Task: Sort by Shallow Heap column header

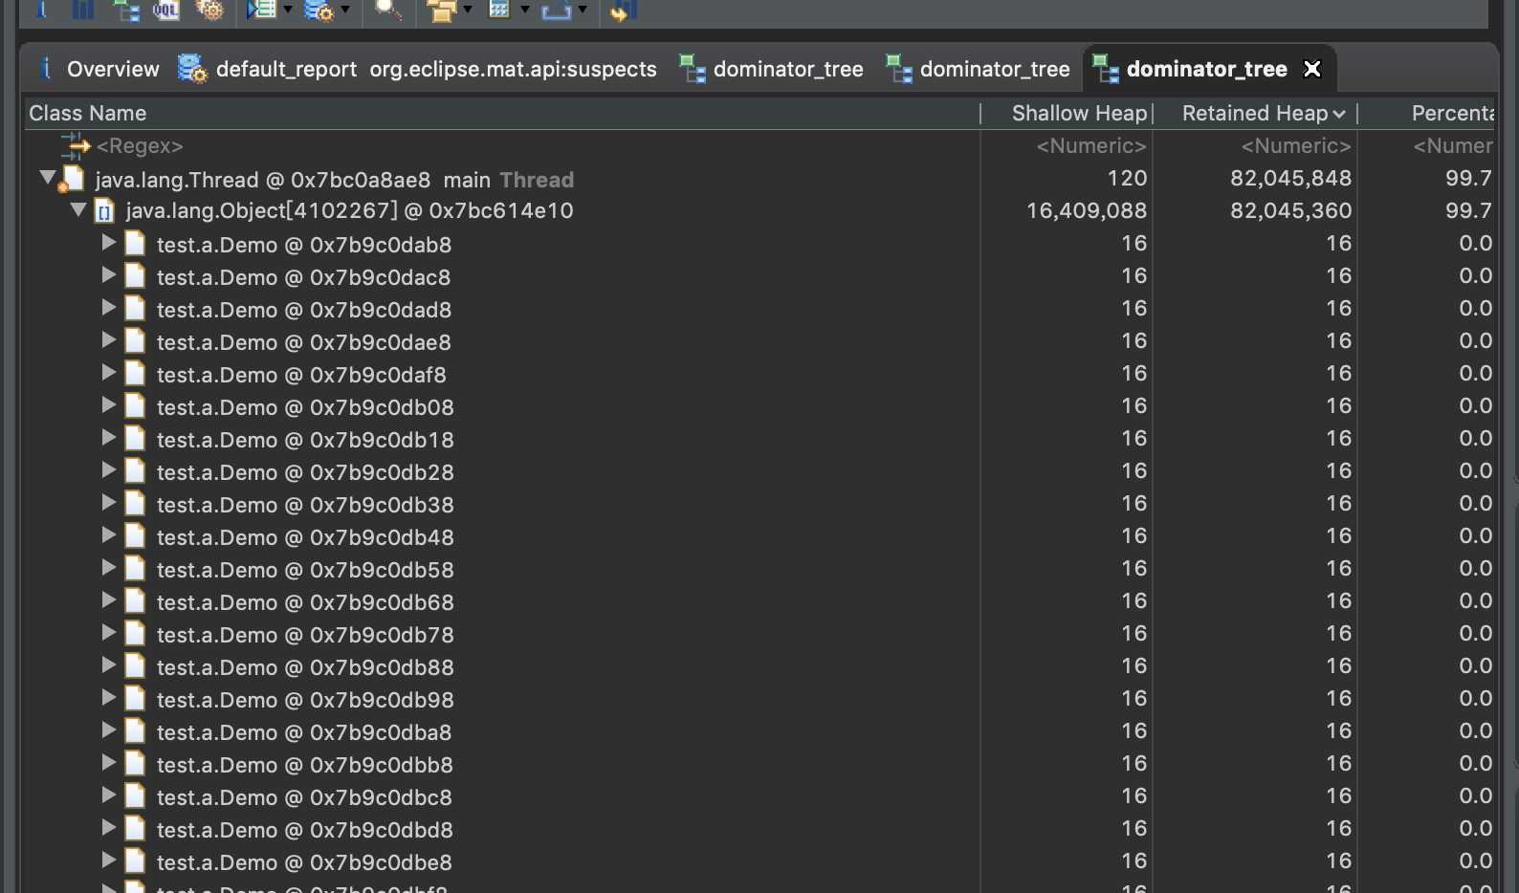Action: [x=1068, y=113]
